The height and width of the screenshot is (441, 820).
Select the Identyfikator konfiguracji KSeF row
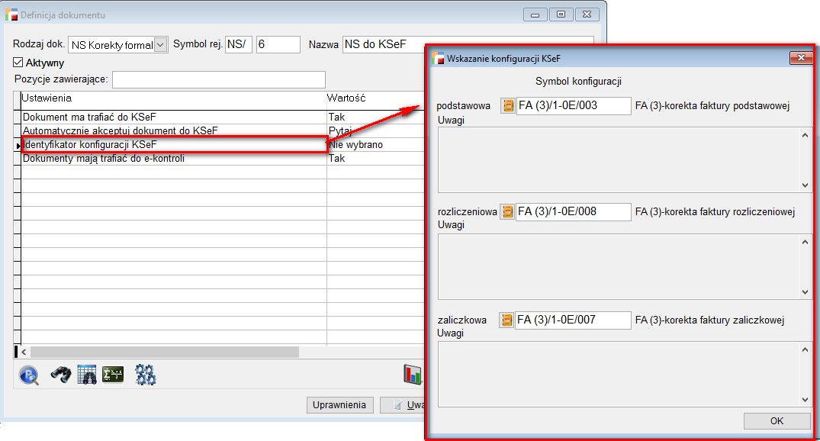click(174, 144)
